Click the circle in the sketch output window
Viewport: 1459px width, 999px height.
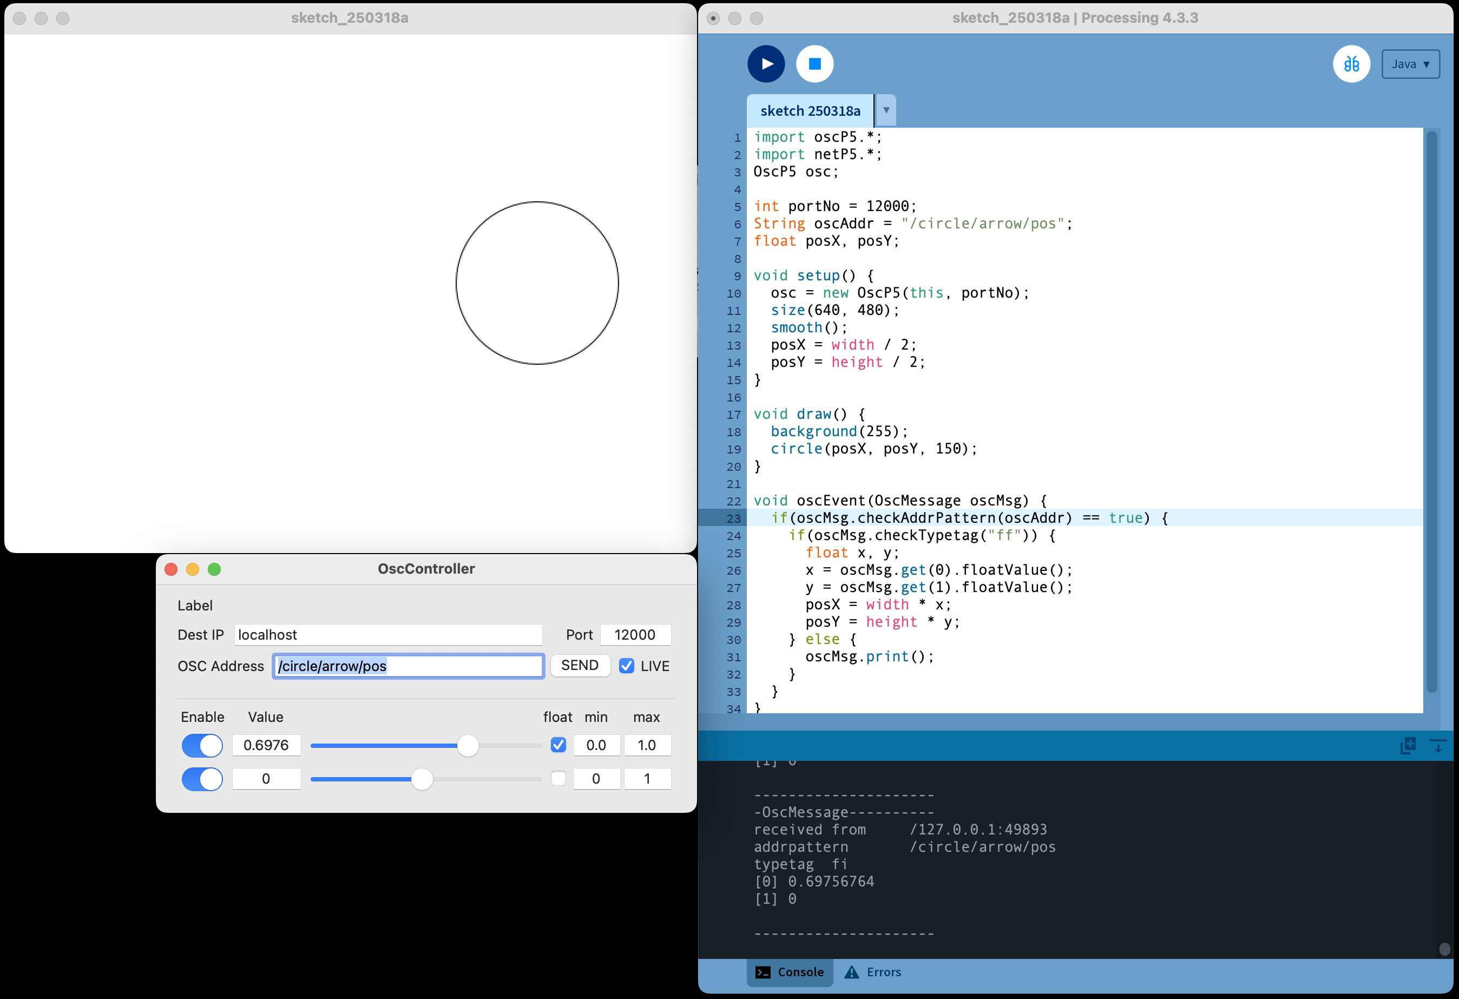(x=537, y=283)
